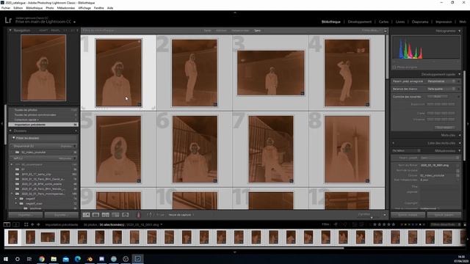Go forward to next source arrow
This screenshot has width=470, height=264.
coord(38,224)
